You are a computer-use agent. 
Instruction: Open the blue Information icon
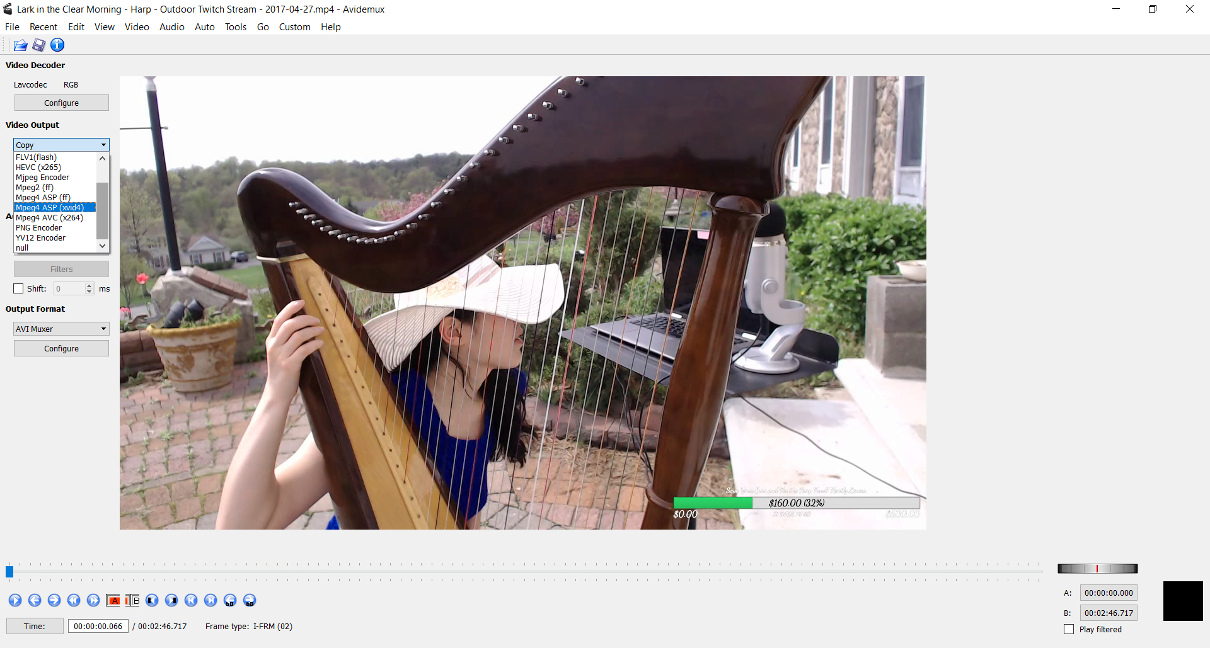pyautogui.click(x=57, y=45)
